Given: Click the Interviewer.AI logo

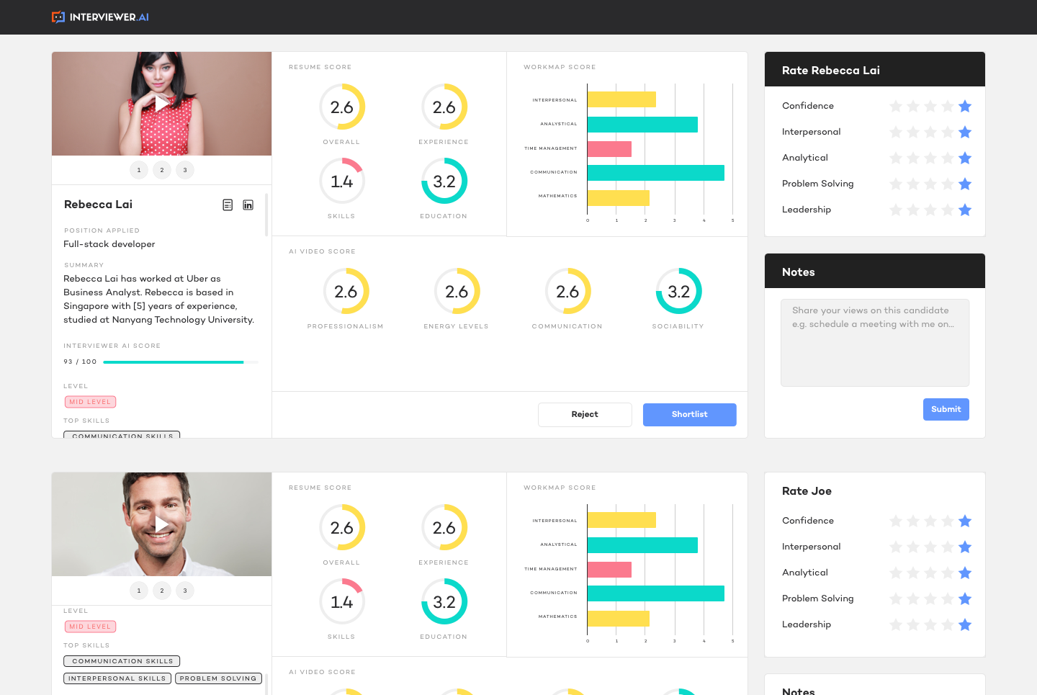Looking at the screenshot, I should 100,17.
